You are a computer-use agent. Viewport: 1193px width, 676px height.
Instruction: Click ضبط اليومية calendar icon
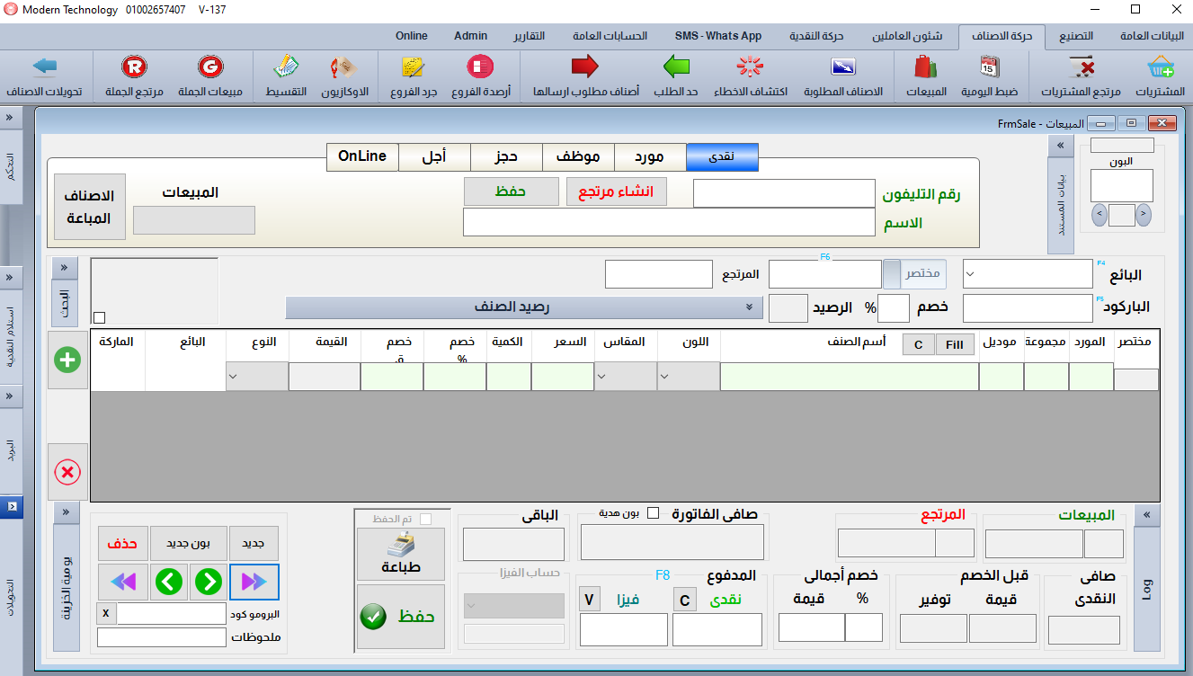pyautogui.click(x=989, y=67)
